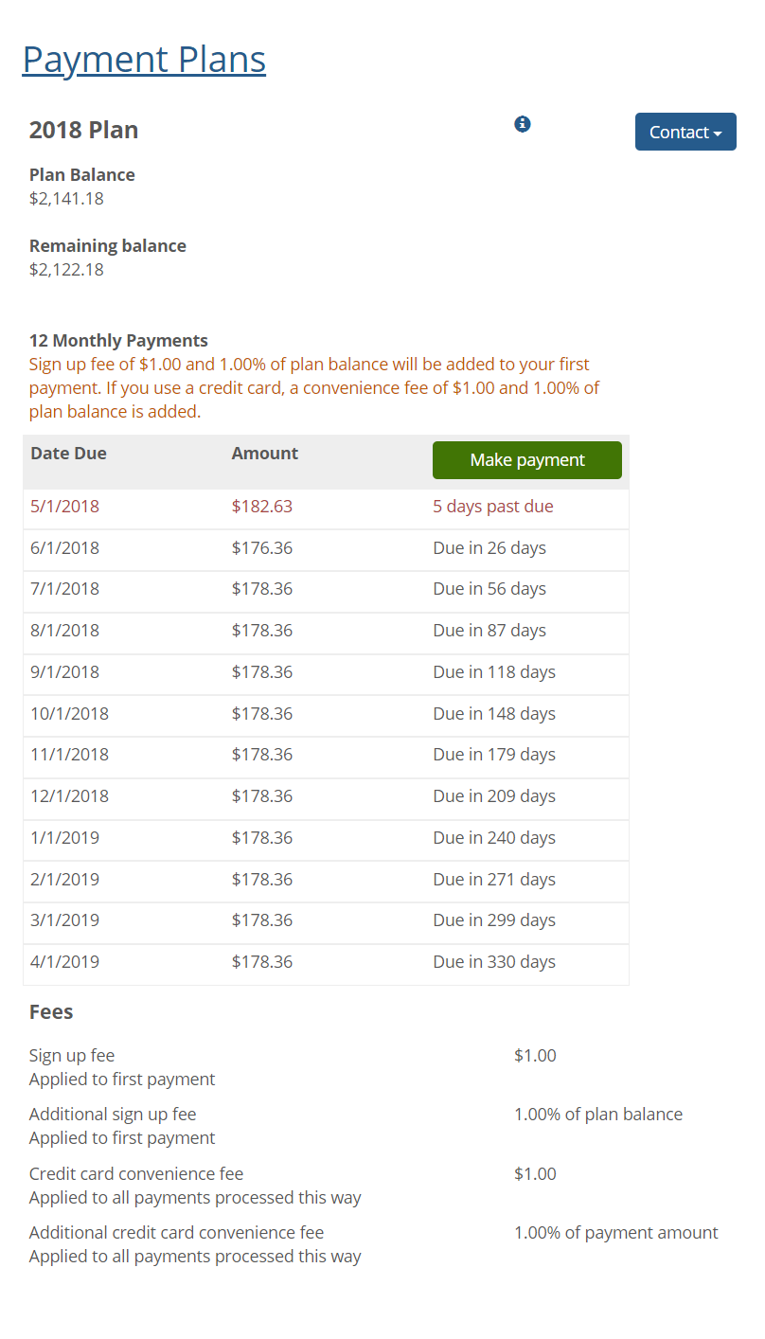This screenshot has width=765, height=1339.
Task: Click the Due in 330 days label
Action: 492,961
